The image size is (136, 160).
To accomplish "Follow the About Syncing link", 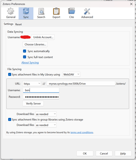I will coord(30,63).
